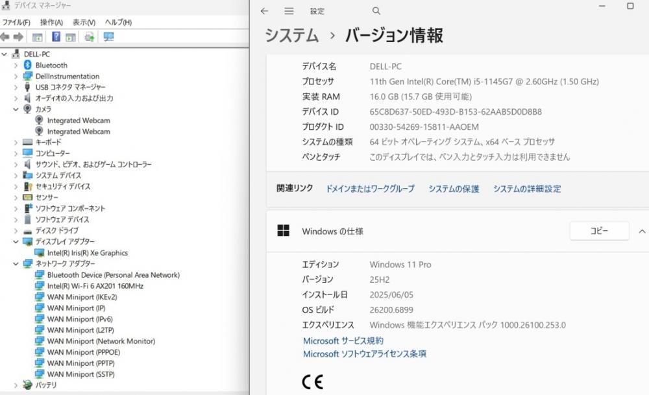Expand the バッテリ category chevron
The image size is (649, 395).
(16, 385)
